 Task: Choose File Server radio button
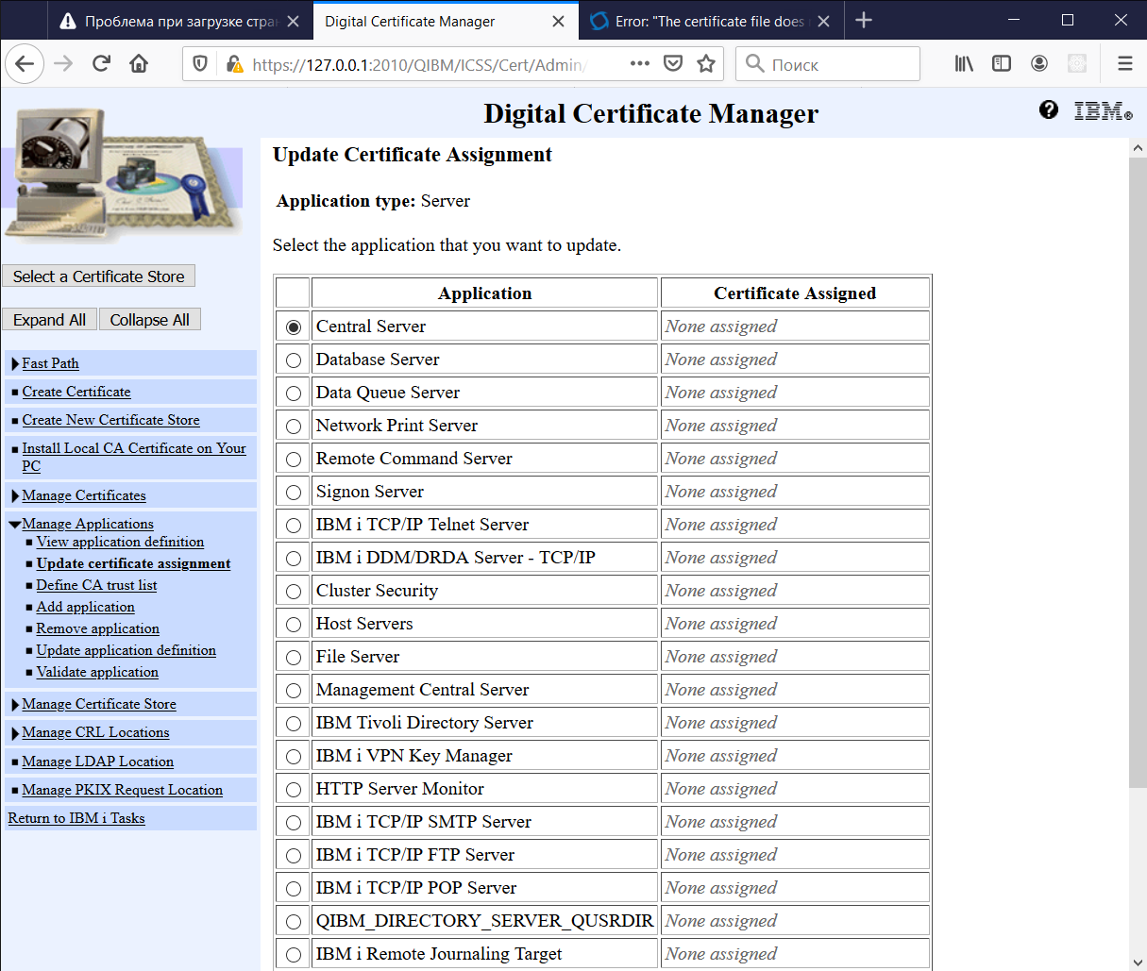pos(294,657)
